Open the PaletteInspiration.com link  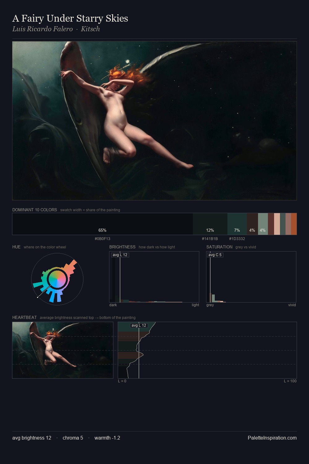(x=272, y=438)
